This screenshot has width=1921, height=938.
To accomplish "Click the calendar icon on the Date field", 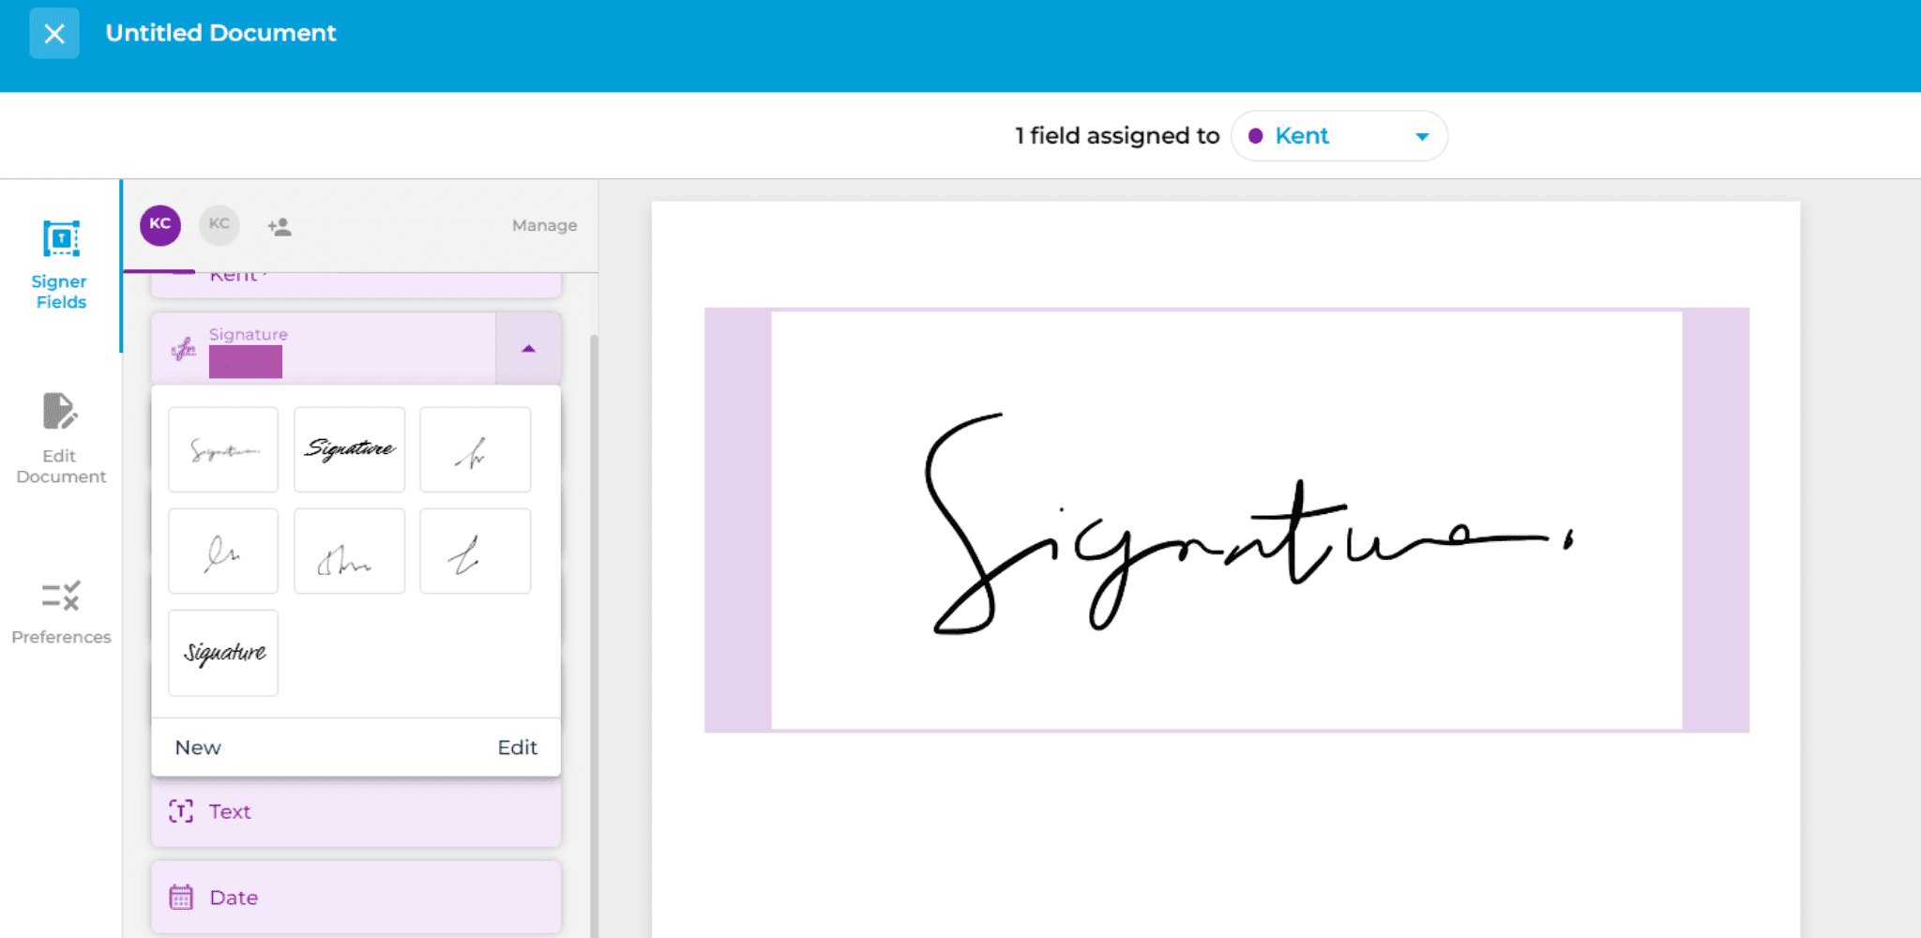I will [181, 897].
